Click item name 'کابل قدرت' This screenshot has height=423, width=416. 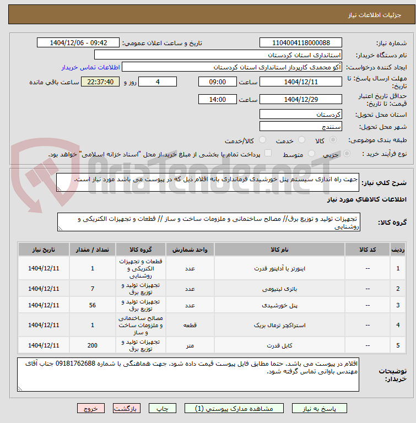tap(279, 345)
